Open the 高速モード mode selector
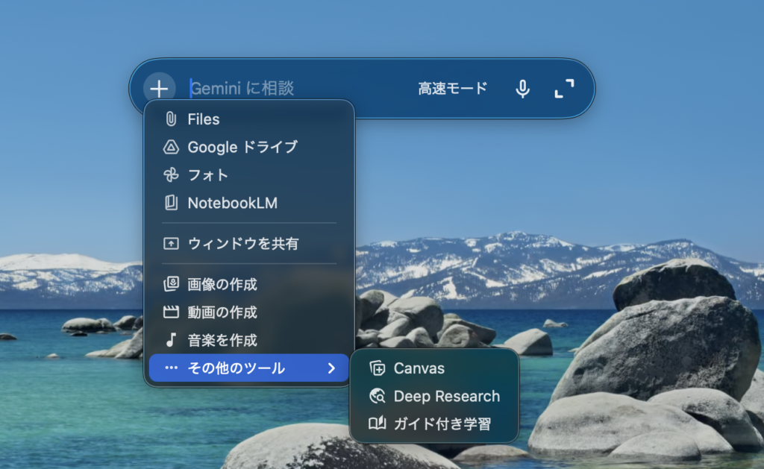764x469 pixels. pyautogui.click(x=452, y=89)
